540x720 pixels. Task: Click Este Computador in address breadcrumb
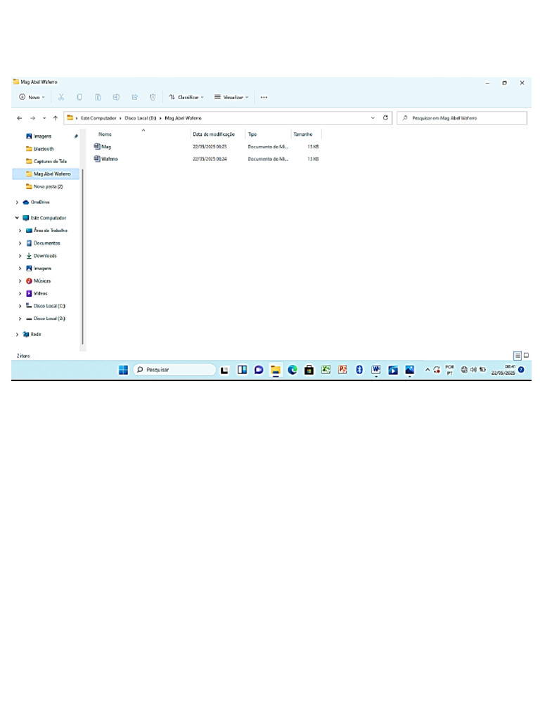(x=98, y=118)
